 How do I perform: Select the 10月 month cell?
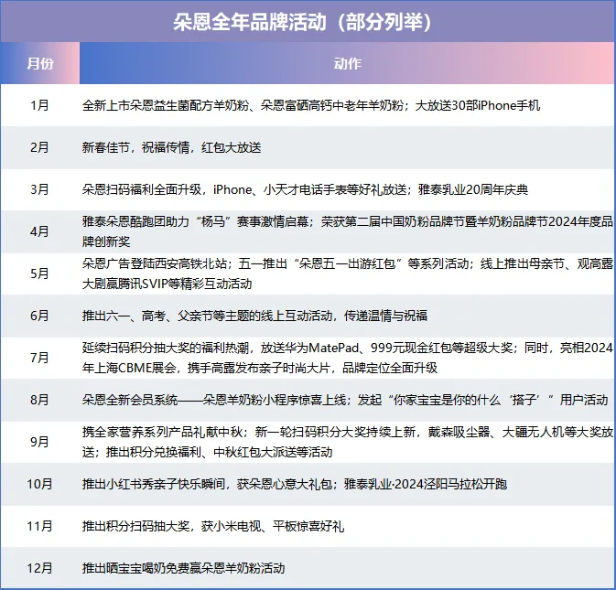pos(40,484)
